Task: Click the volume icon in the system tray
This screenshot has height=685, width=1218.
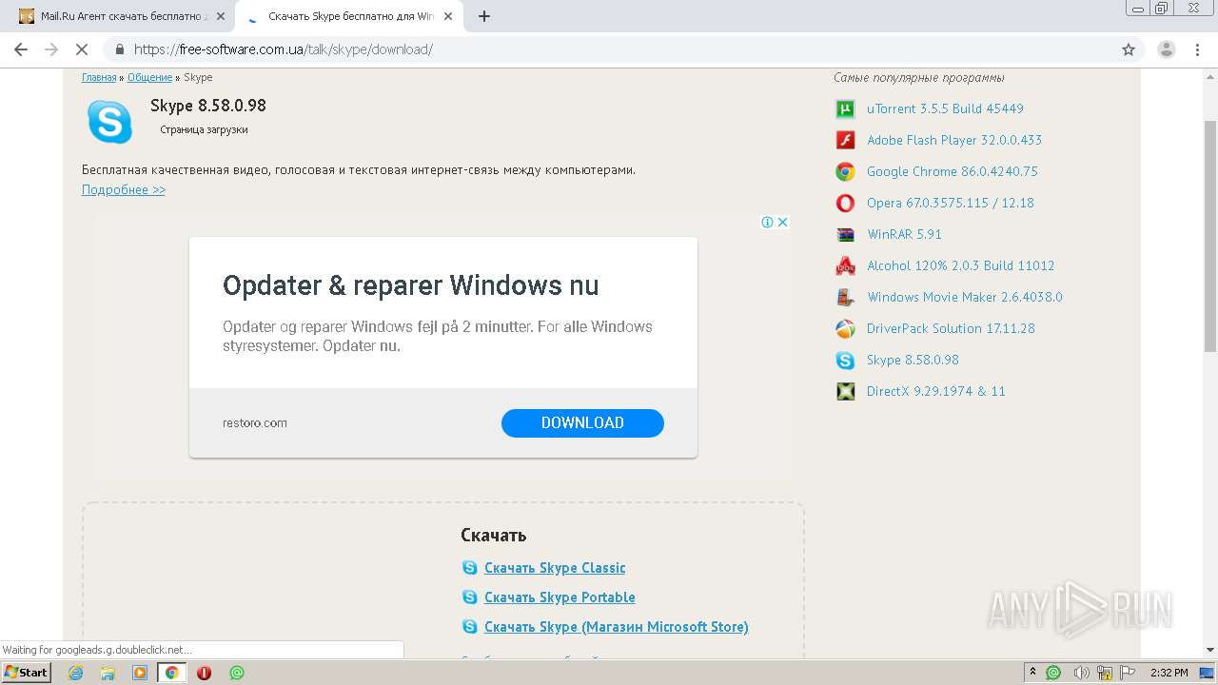Action: coord(1080,673)
